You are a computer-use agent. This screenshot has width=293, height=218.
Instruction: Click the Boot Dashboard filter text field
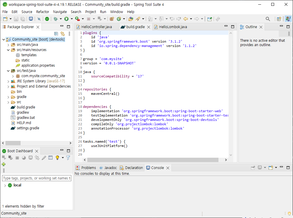coord(37,178)
